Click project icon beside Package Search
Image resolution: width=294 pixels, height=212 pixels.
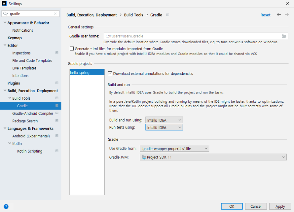[x=57, y=120]
